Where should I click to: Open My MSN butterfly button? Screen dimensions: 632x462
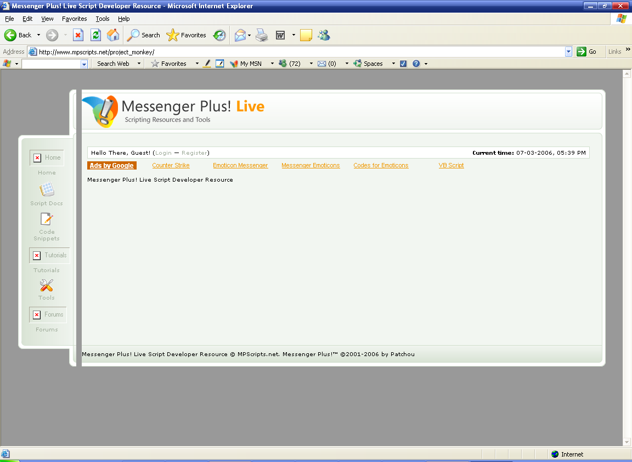[x=245, y=64]
